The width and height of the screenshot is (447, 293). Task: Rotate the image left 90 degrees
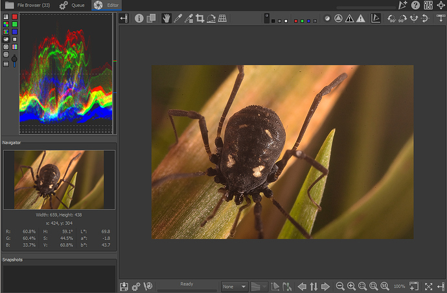(392, 19)
